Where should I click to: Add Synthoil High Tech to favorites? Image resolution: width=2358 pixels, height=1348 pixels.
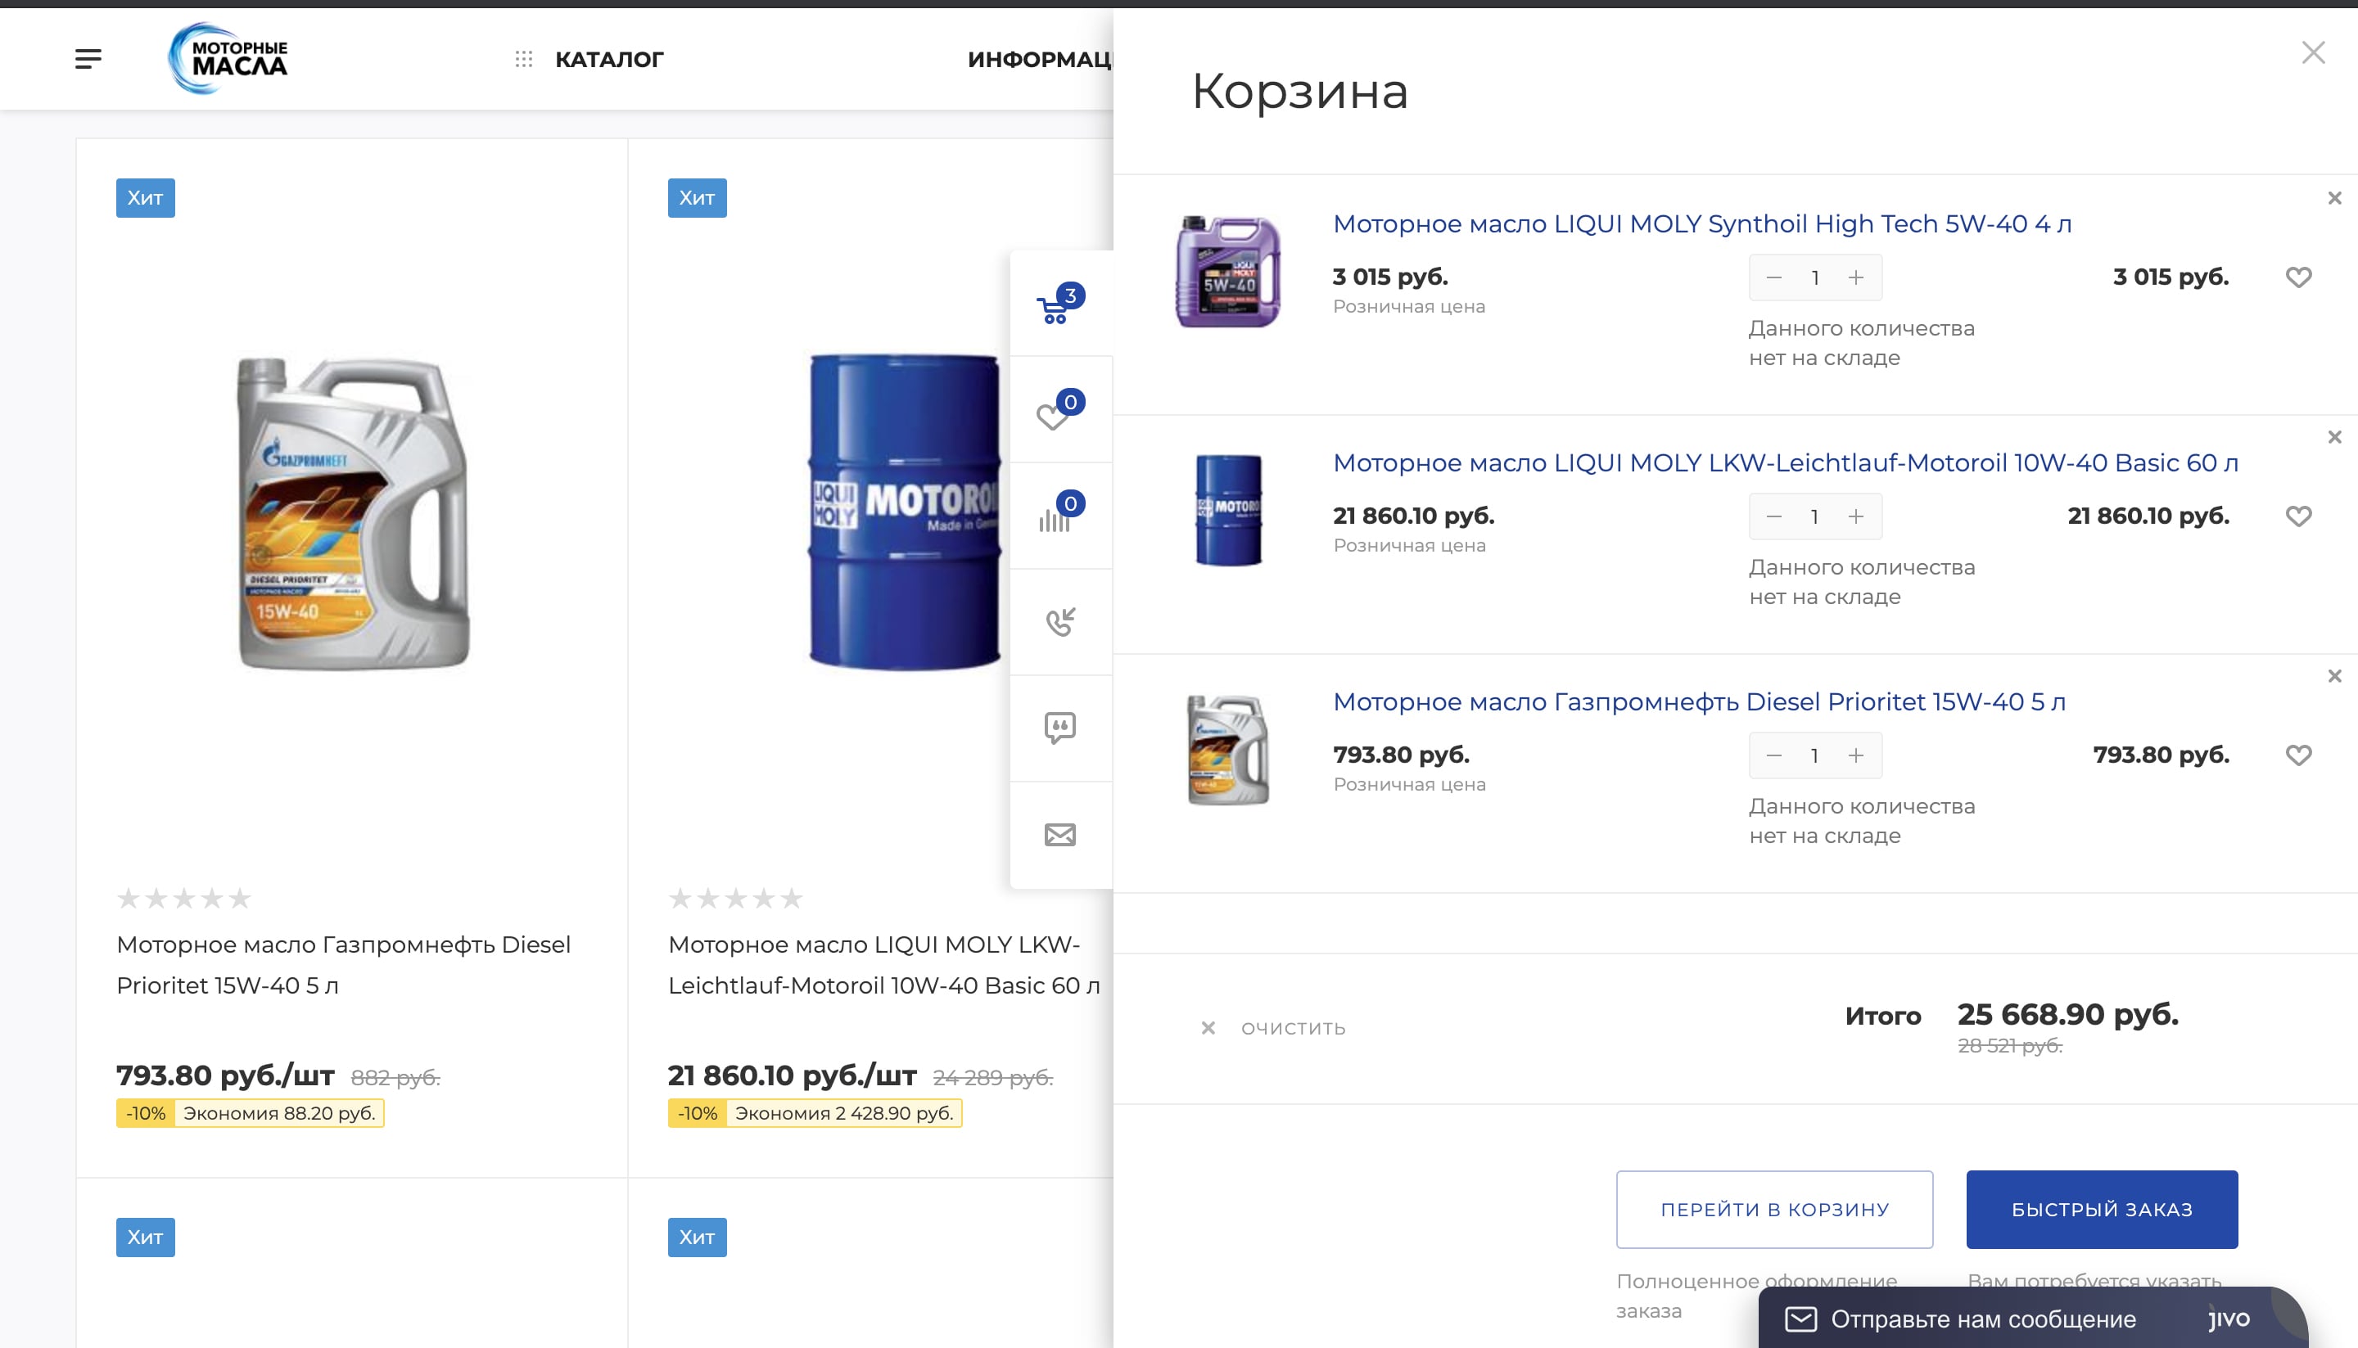coord(2297,277)
